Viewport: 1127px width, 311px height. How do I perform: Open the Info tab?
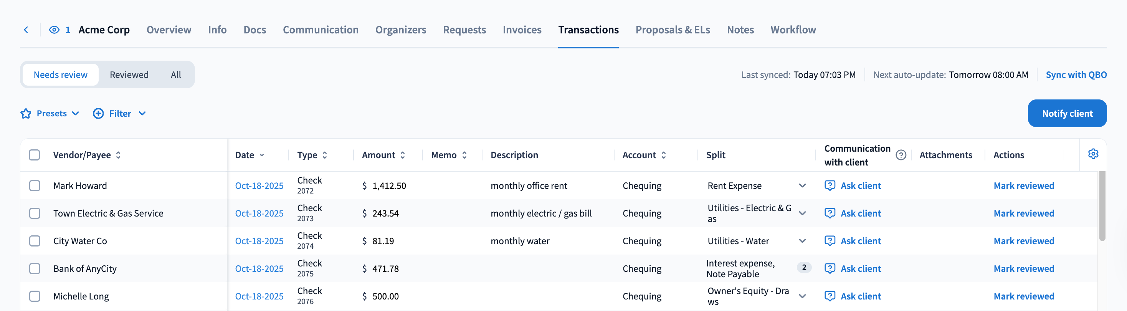217,30
